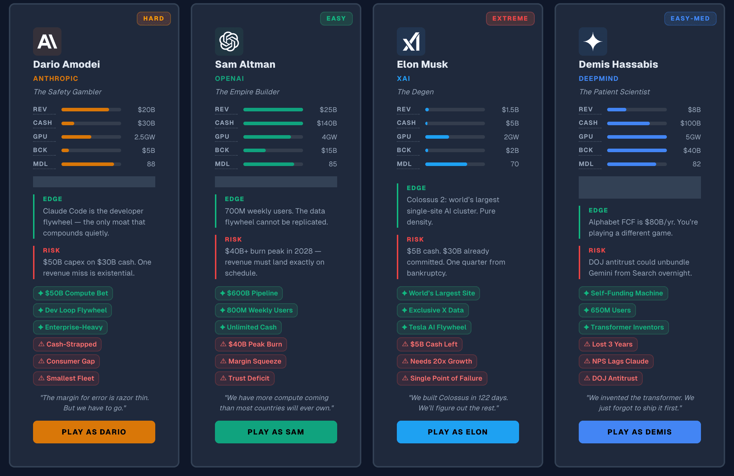Click the HARD difficulty badge
The height and width of the screenshot is (476, 734).
[154, 18]
